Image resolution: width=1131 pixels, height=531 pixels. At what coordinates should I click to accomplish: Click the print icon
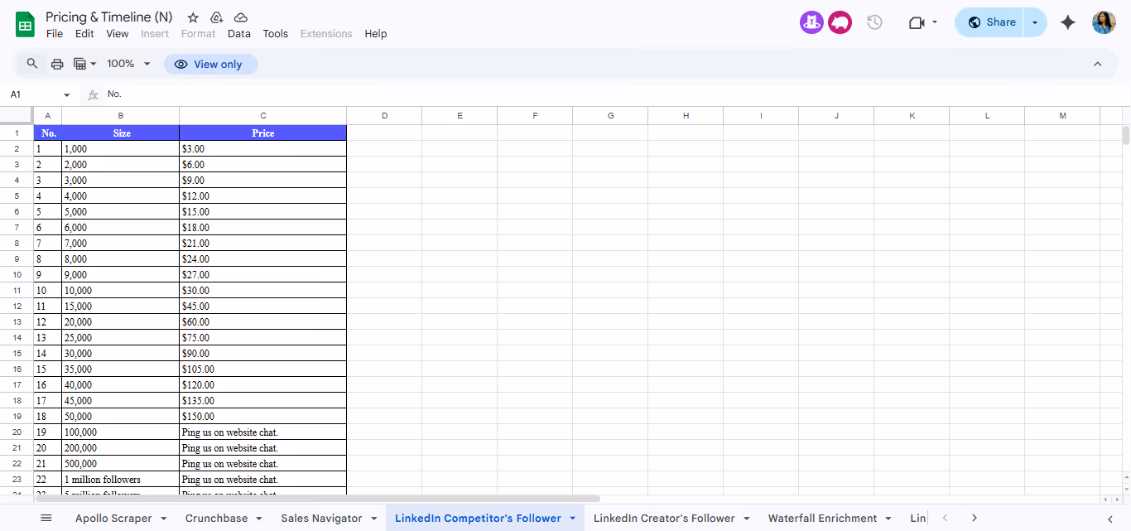coord(57,64)
